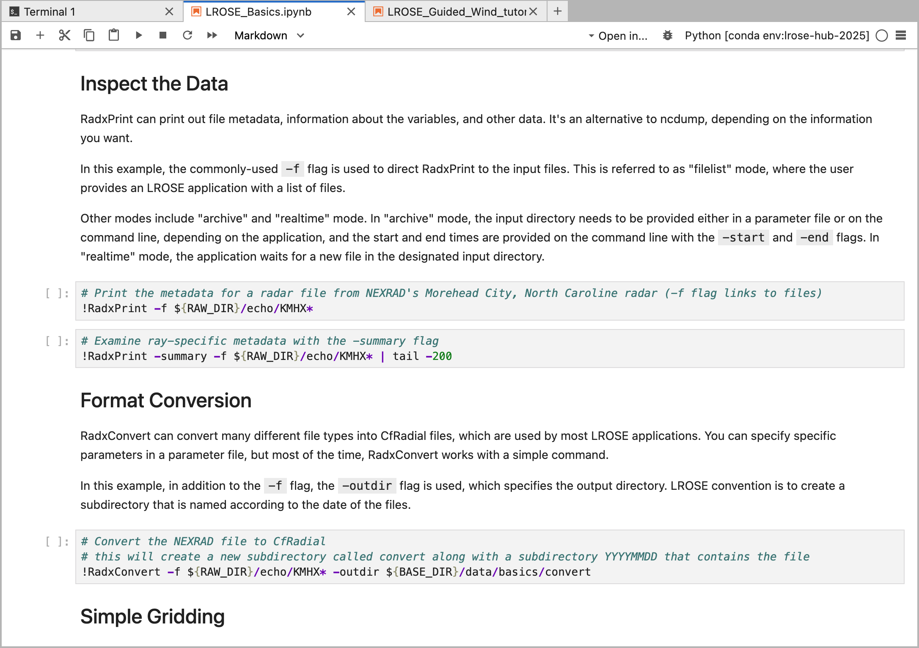
Task: Click the execution prompt of the -summary cell
Action: (x=57, y=341)
